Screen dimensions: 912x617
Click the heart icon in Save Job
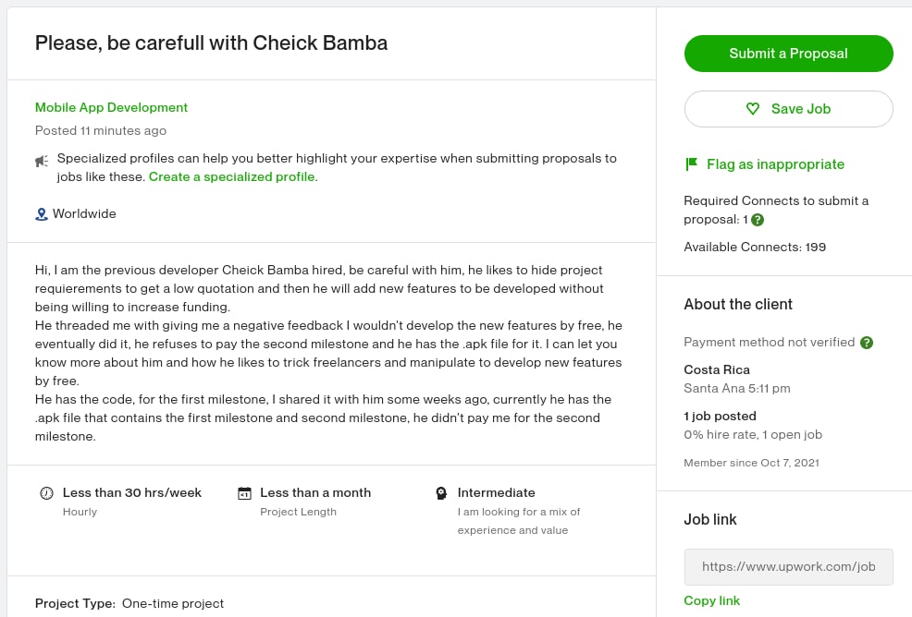point(753,109)
